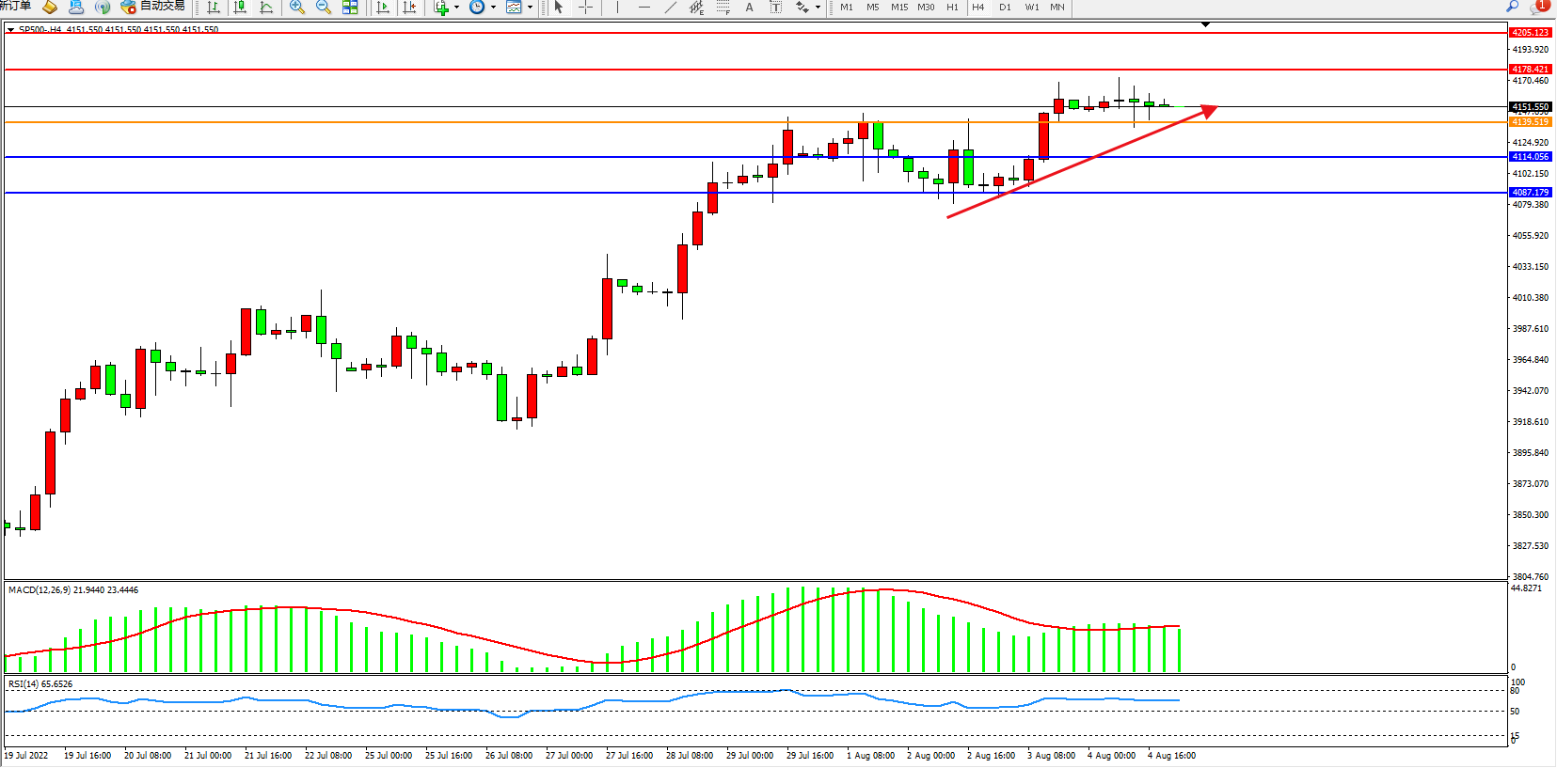The image size is (1557, 768).
Task: Select the Text label tool (A)
Action: pos(749,8)
